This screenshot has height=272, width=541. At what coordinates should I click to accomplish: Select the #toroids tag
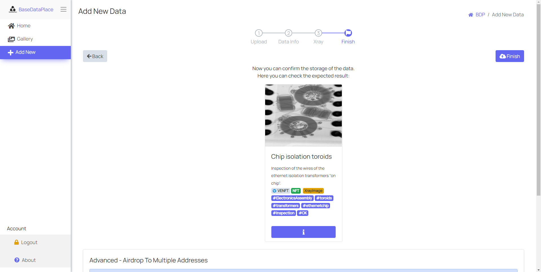(x=324, y=198)
